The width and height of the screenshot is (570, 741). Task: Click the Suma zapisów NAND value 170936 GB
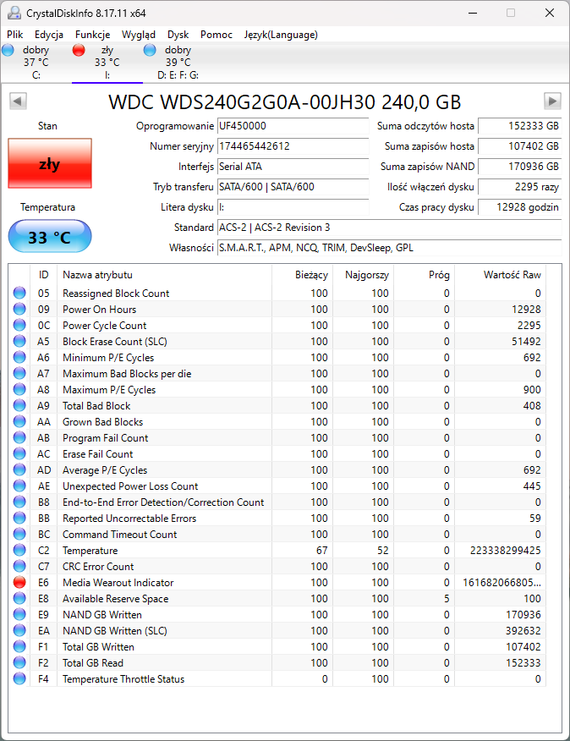[520, 167]
